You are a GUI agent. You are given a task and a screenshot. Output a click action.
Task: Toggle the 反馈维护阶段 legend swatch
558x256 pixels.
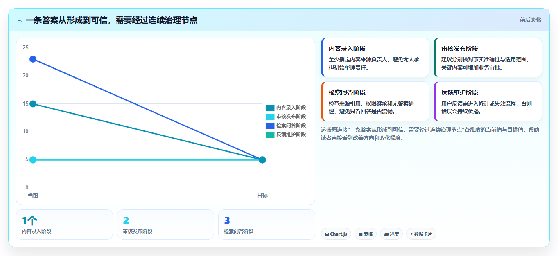coord(270,135)
